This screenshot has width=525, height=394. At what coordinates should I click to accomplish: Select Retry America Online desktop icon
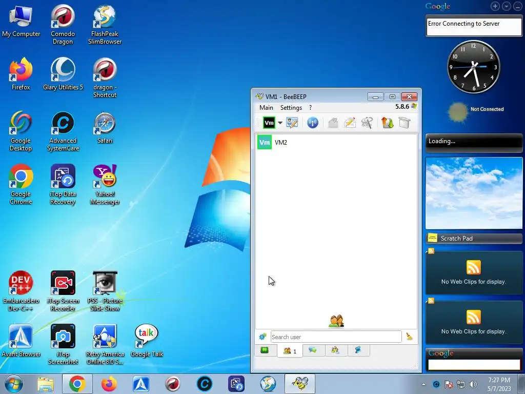[x=105, y=344]
